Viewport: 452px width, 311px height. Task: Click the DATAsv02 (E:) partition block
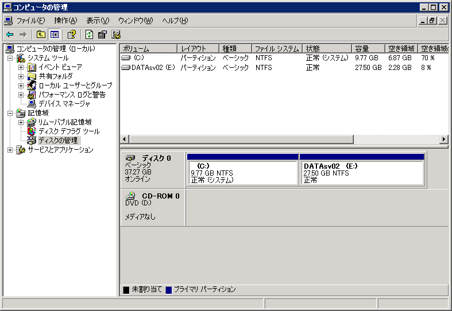click(362, 173)
